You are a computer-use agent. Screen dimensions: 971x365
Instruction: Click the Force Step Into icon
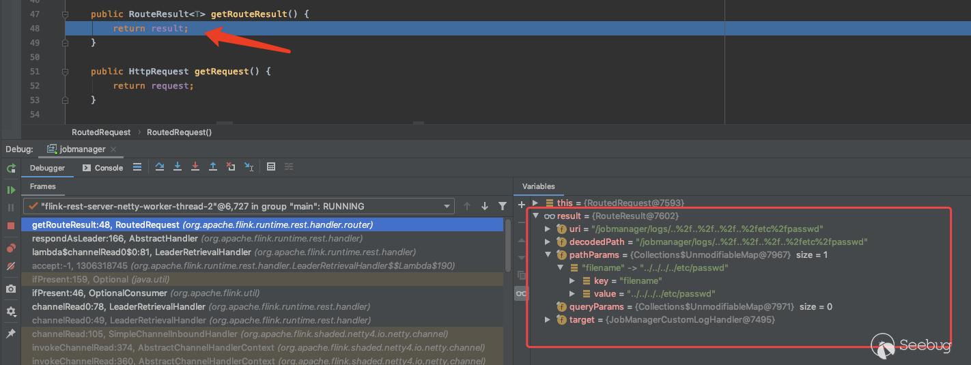click(x=195, y=167)
